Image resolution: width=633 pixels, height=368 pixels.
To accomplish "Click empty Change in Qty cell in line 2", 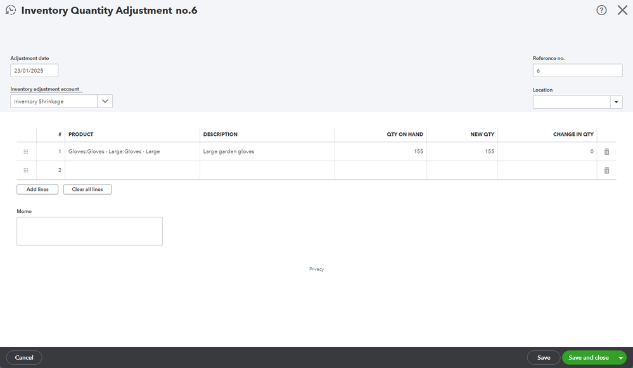I will pyautogui.click(x=547, y=171).
